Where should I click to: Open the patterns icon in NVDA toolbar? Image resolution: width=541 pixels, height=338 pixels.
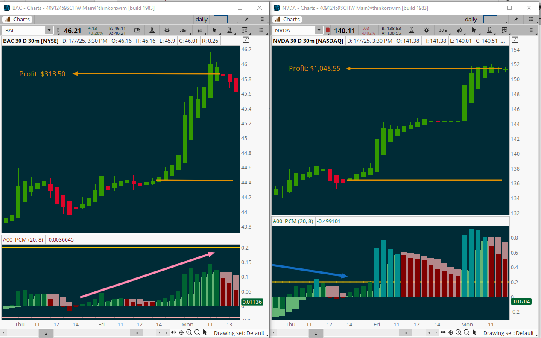click(x=505, y=30)
